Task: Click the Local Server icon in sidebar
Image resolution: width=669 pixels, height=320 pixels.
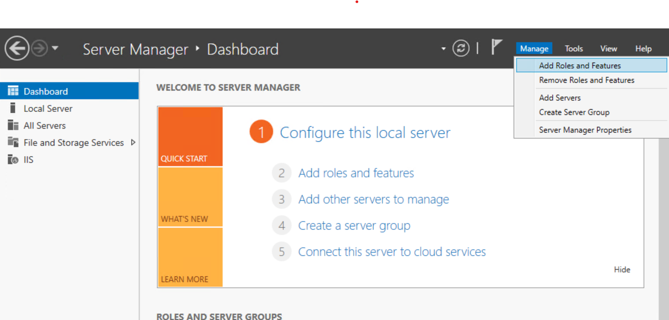Action: [x=13, y=108]
